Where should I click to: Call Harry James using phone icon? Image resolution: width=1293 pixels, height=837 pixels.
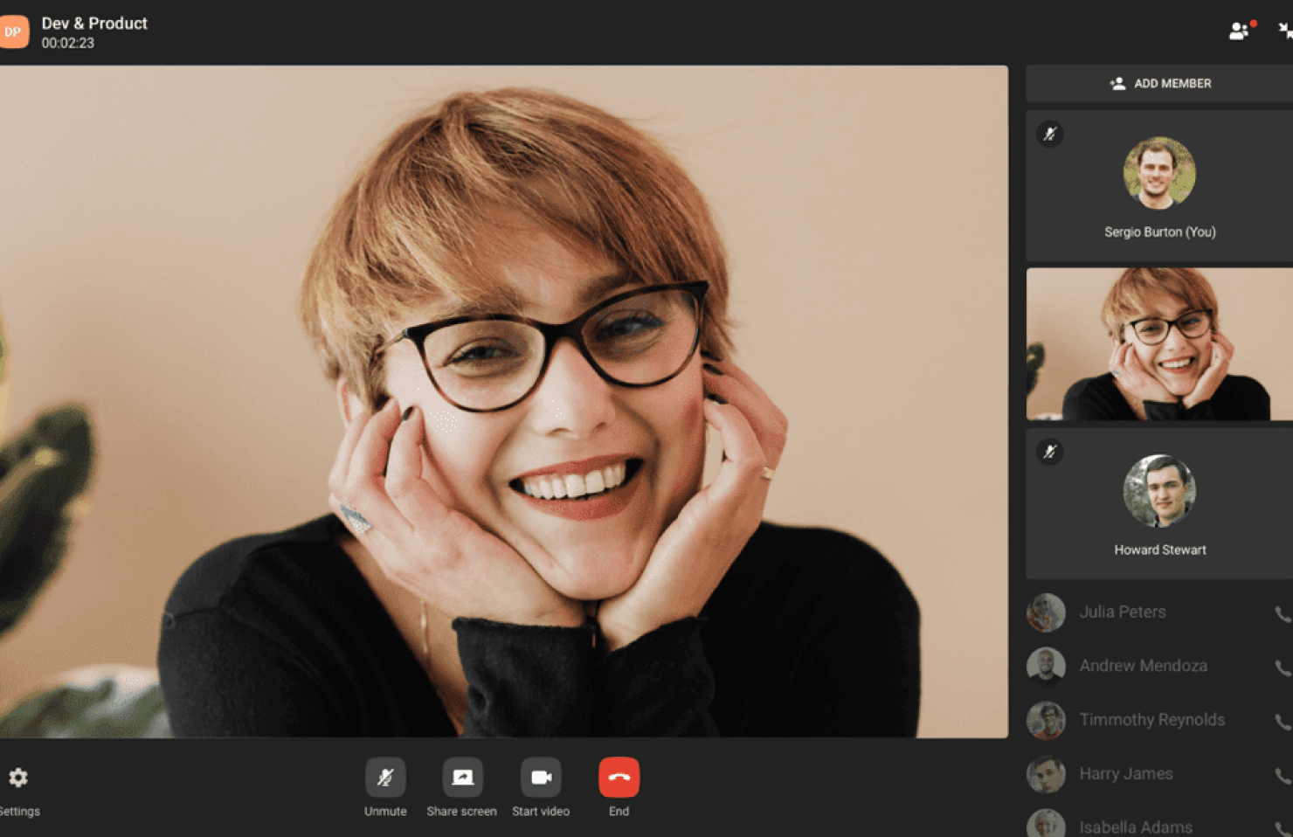(1282, 775)
